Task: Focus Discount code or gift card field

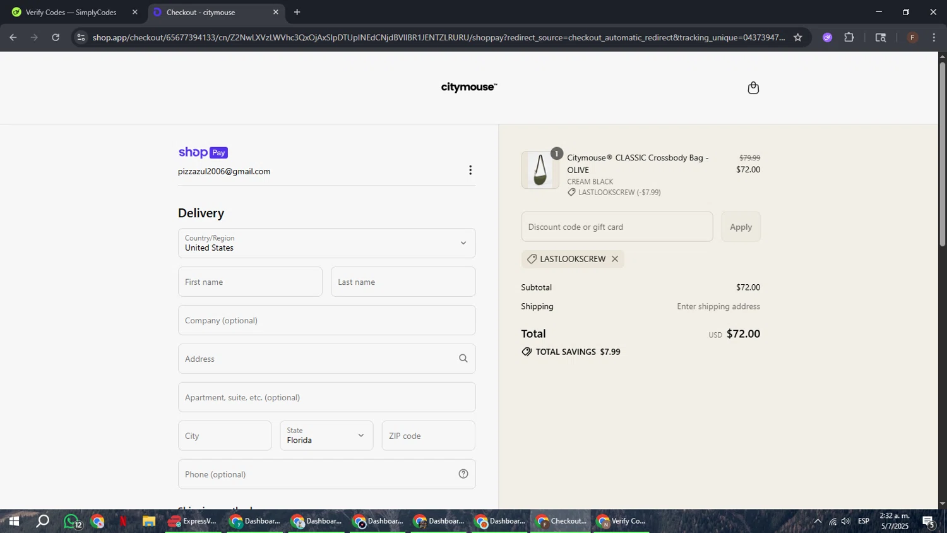Action: (x=617, y=227)
